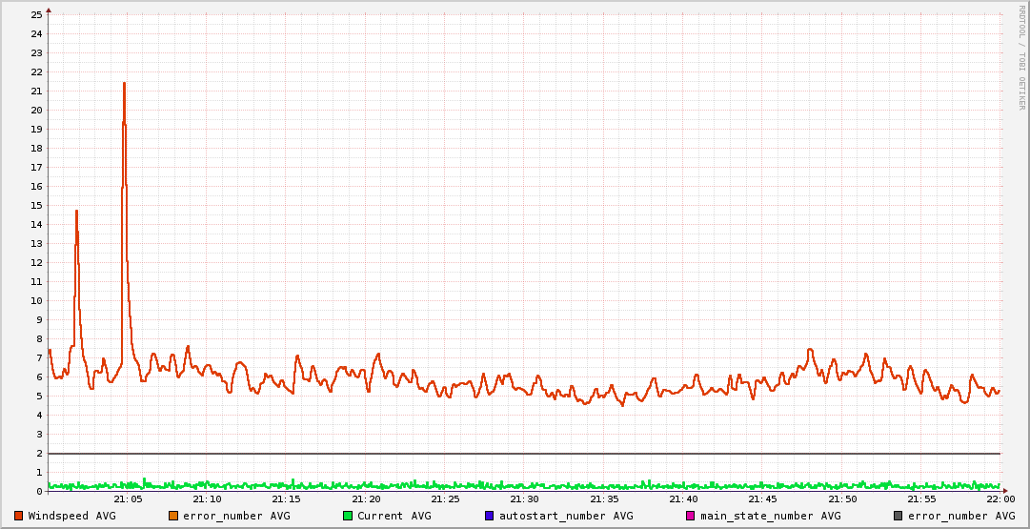This screenshot has height=529, width=1030.
Task: Select the Current AVG legend text
Action: pos(394,516)
